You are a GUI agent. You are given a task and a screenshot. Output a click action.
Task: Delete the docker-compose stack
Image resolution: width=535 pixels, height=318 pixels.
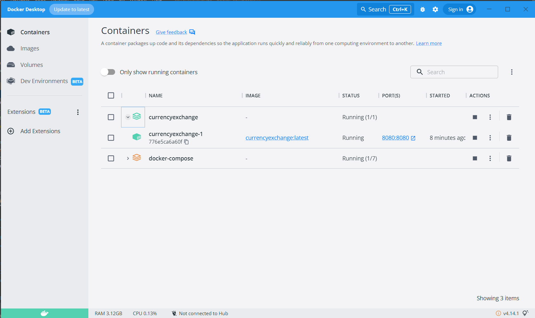[509, 158]
